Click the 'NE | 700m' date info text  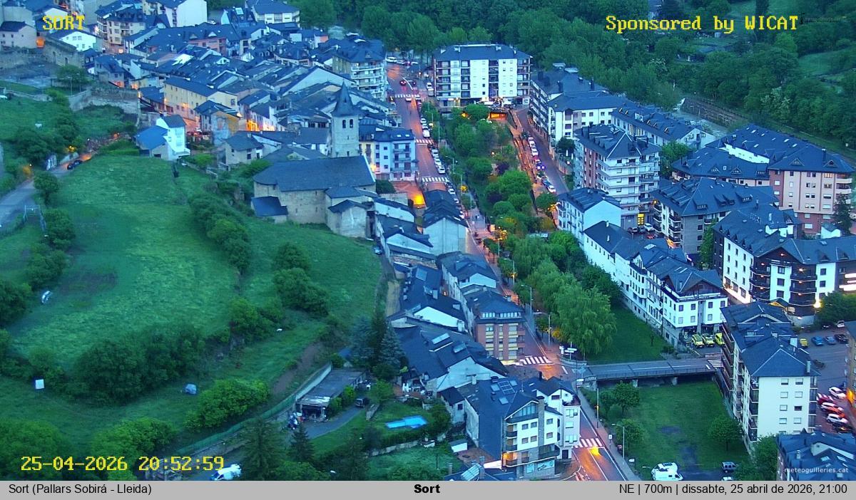click(x=733, y=489)
